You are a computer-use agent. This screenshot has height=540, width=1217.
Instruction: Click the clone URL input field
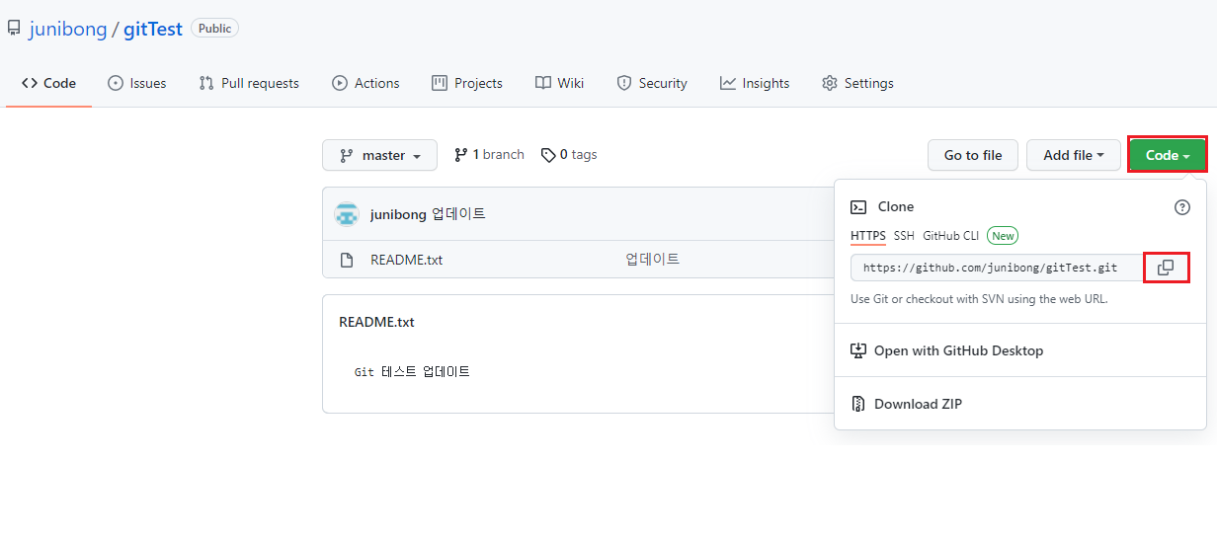point(997,268)
